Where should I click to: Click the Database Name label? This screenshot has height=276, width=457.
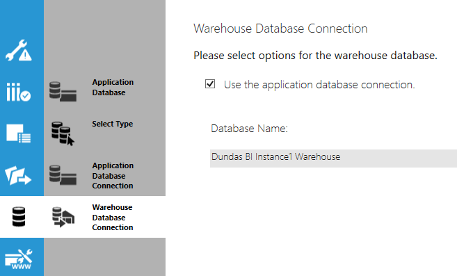coord(249,129)
